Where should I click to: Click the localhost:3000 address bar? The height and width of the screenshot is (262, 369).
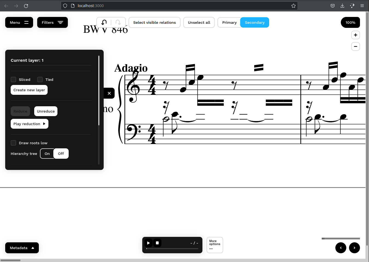179,6
